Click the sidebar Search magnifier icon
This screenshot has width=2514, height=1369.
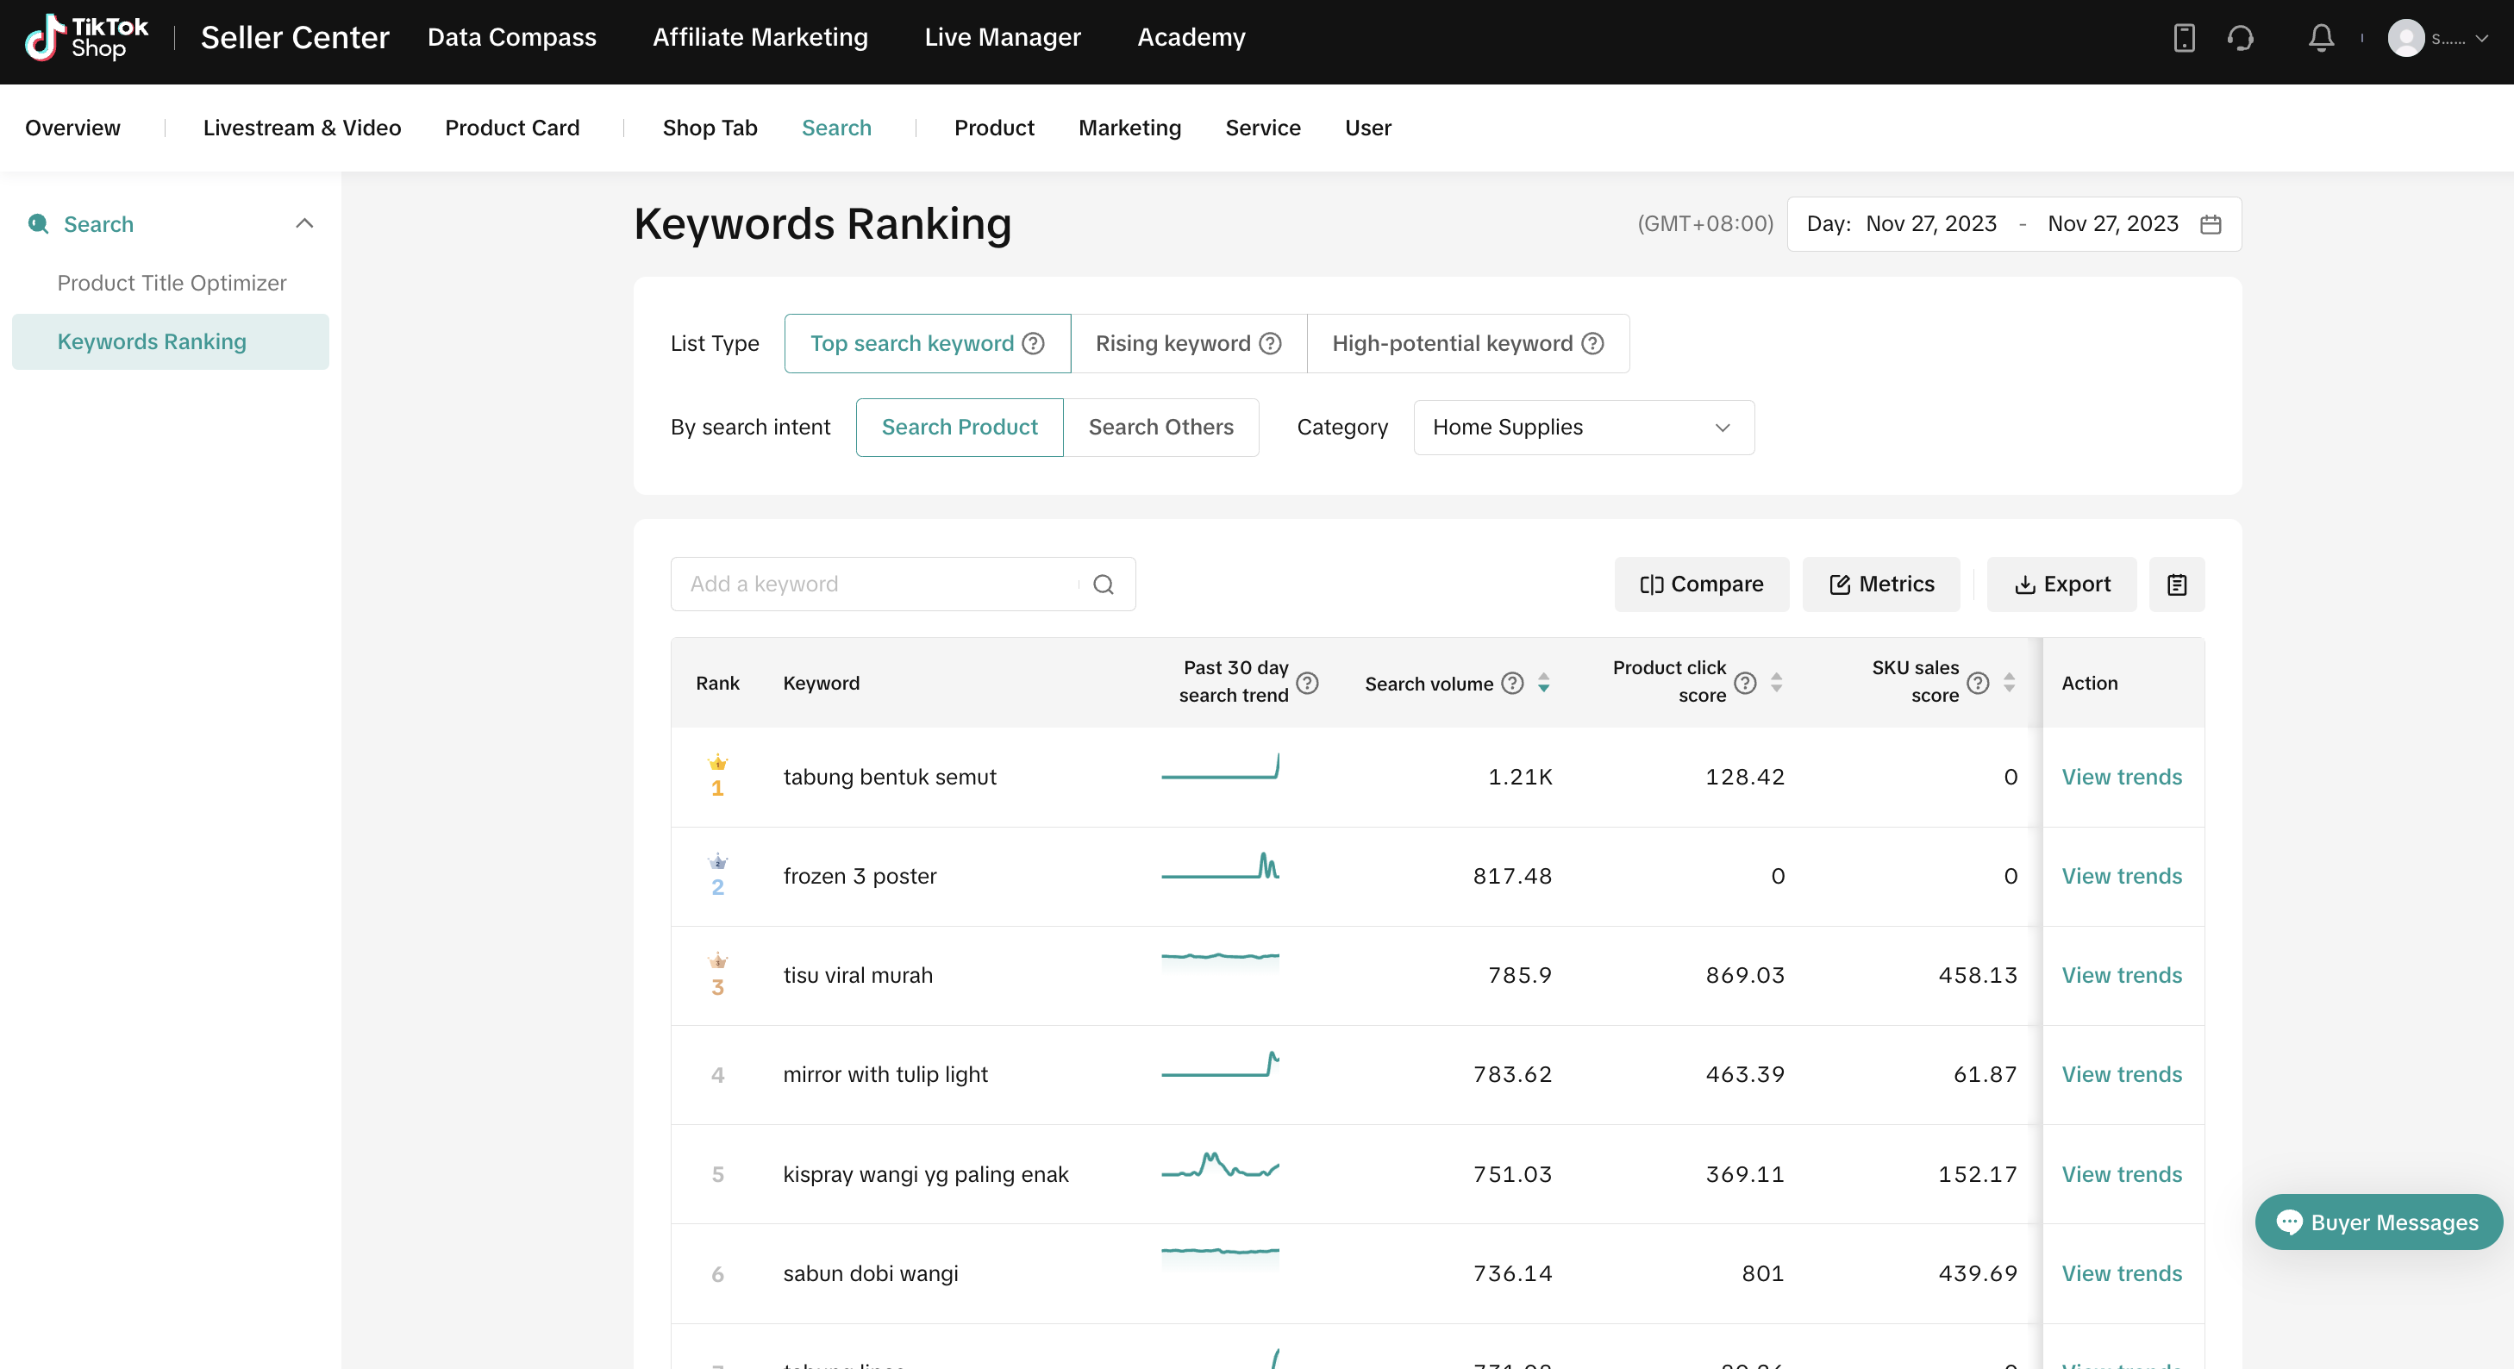pos(38,224)
